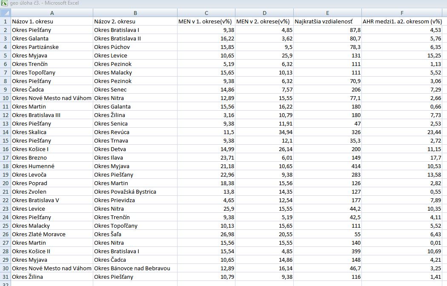Click the 'Okres Košice I' cell
Viewport: 447px width, 286px height.
(x=52, y=149)
